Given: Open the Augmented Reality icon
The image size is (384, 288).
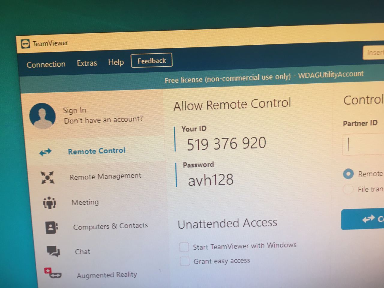Looking at the screenshot, I should [x=53, y=273].
